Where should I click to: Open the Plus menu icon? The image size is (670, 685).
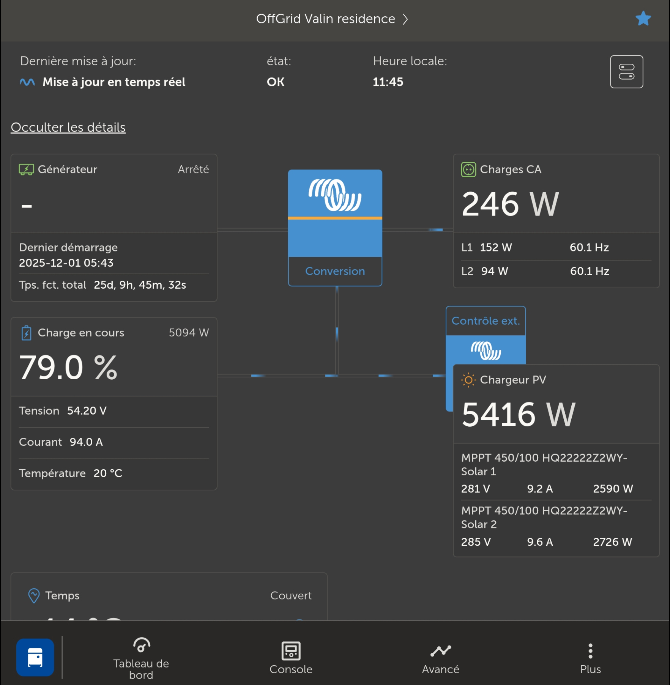pyautogui.click(x=590, y=651)
